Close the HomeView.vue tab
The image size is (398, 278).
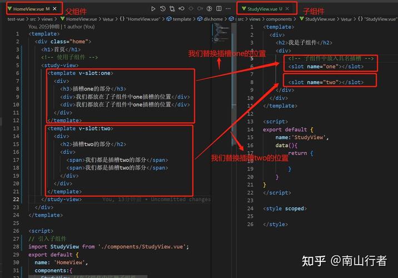[x=54, y=9]
